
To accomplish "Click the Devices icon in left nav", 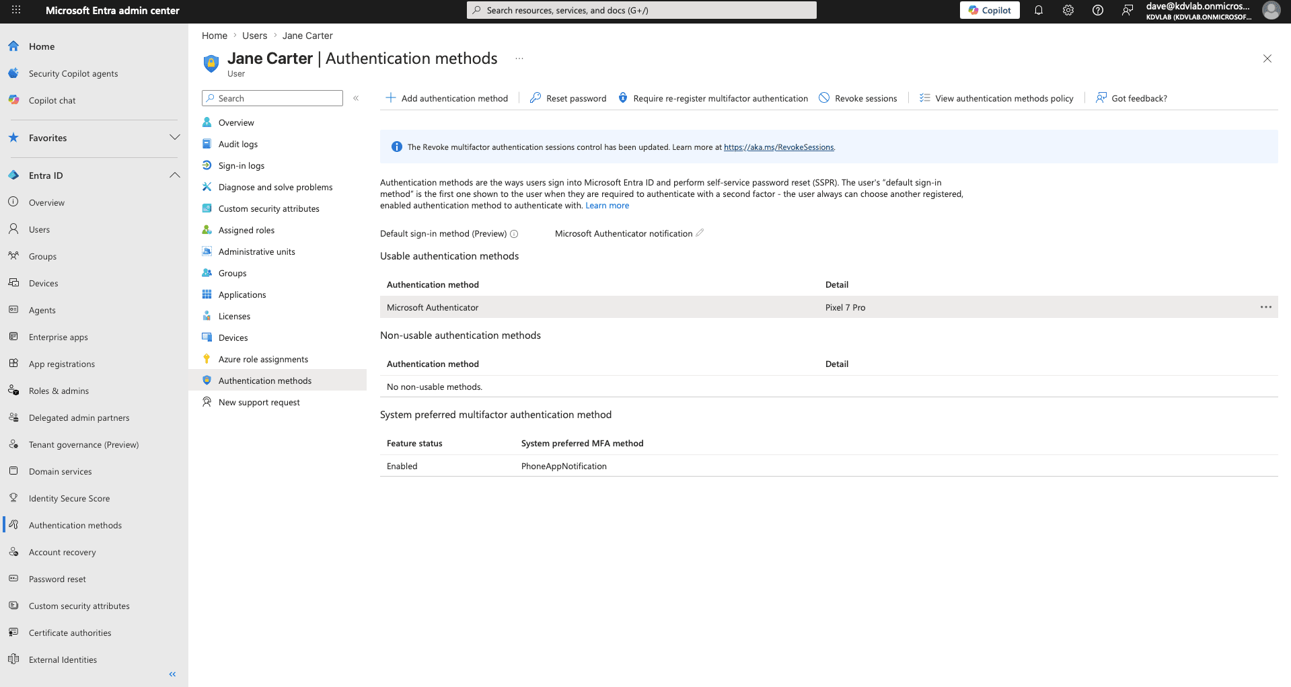I will (x=13, y=283).
